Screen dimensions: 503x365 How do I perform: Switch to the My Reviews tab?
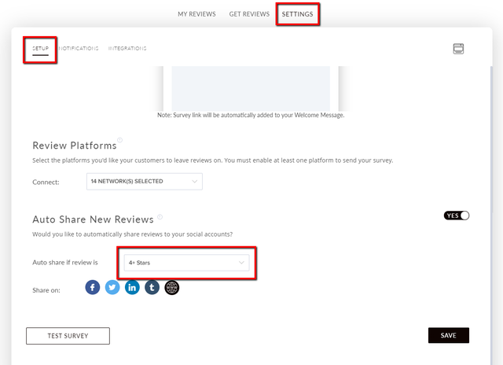pyautogui.click(x=196, y=14)
